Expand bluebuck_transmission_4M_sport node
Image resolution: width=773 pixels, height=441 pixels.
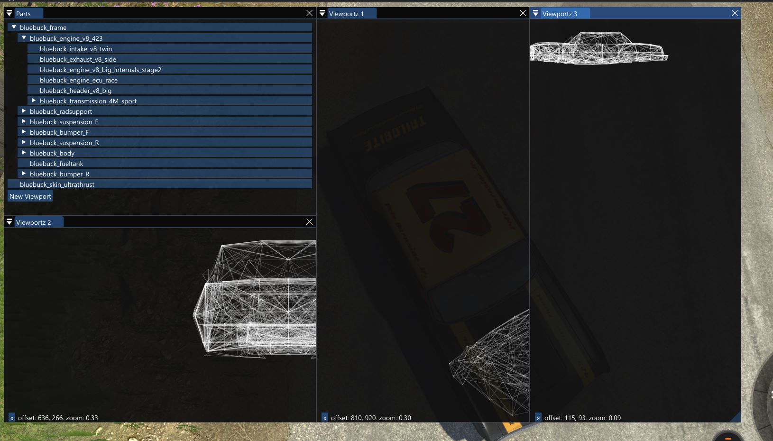click(x=34, y=101)
